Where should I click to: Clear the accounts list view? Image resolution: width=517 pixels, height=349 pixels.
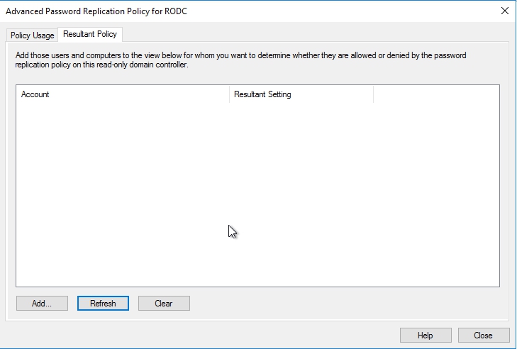click(164, 304)
